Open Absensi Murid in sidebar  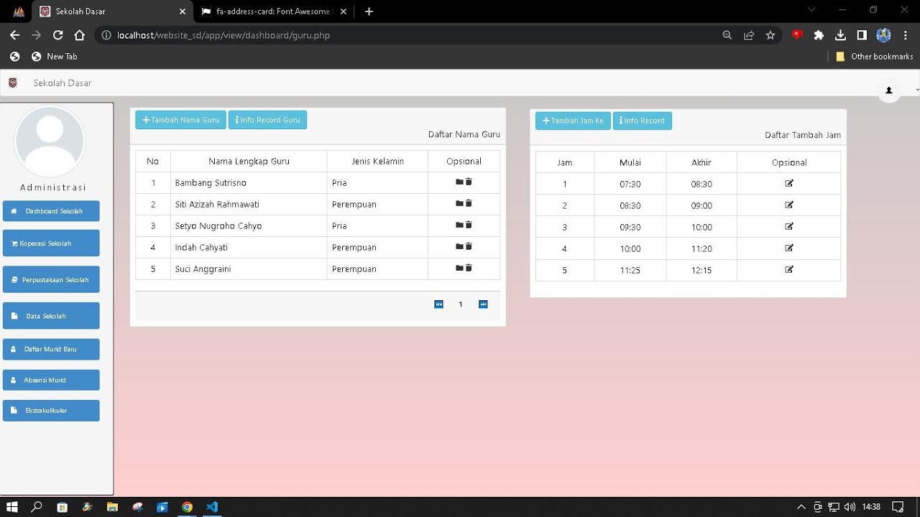(51, 380)
